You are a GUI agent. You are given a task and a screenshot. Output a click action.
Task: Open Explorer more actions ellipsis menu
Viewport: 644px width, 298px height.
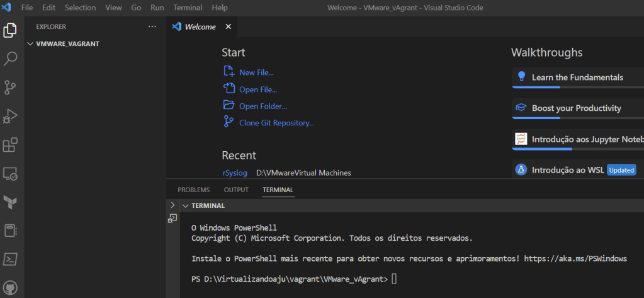[152, 26]
